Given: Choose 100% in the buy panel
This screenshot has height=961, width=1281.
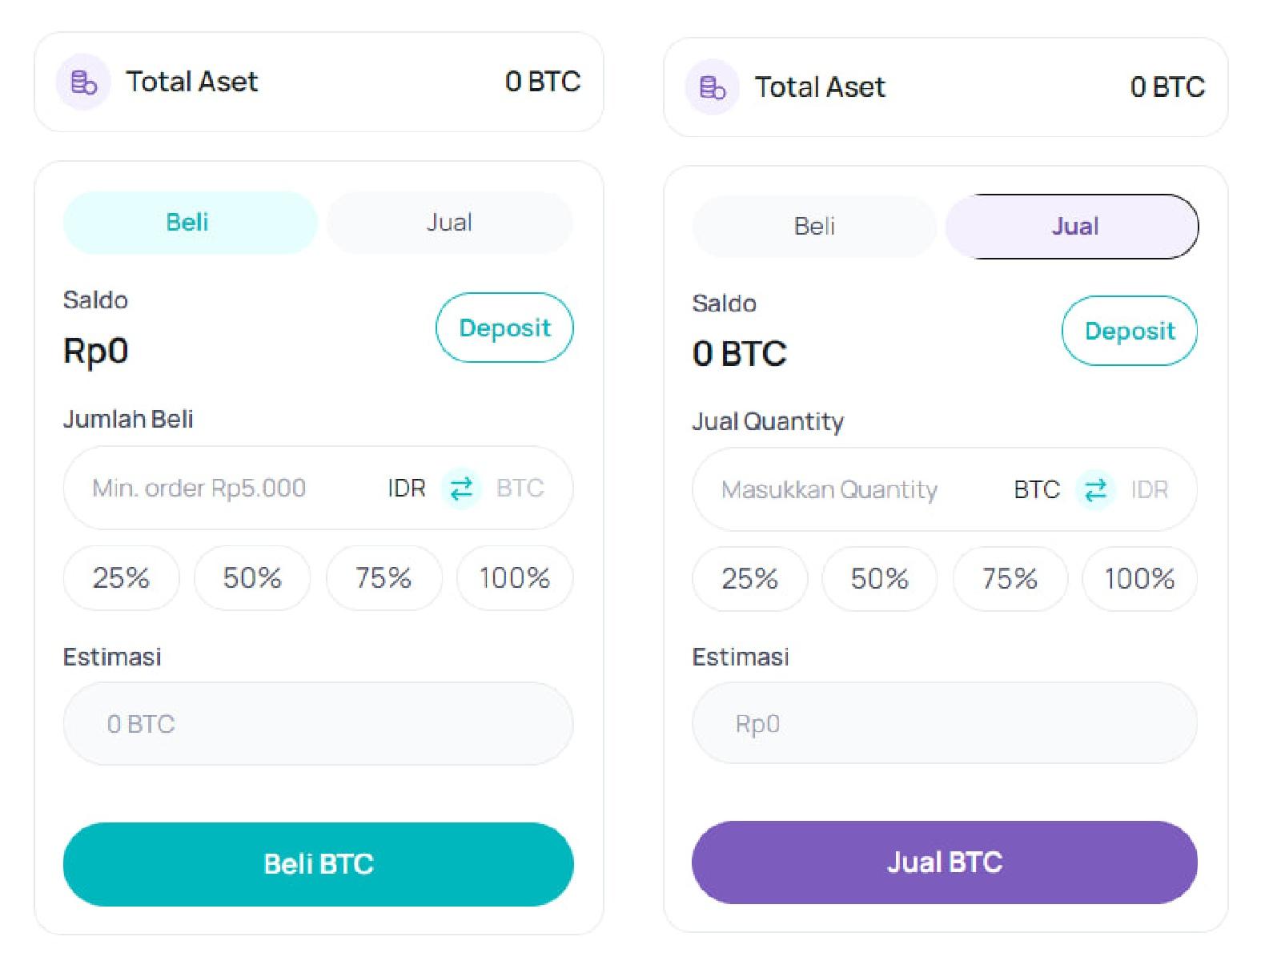Looking at the screenshot, I should (x=514, y=577).
